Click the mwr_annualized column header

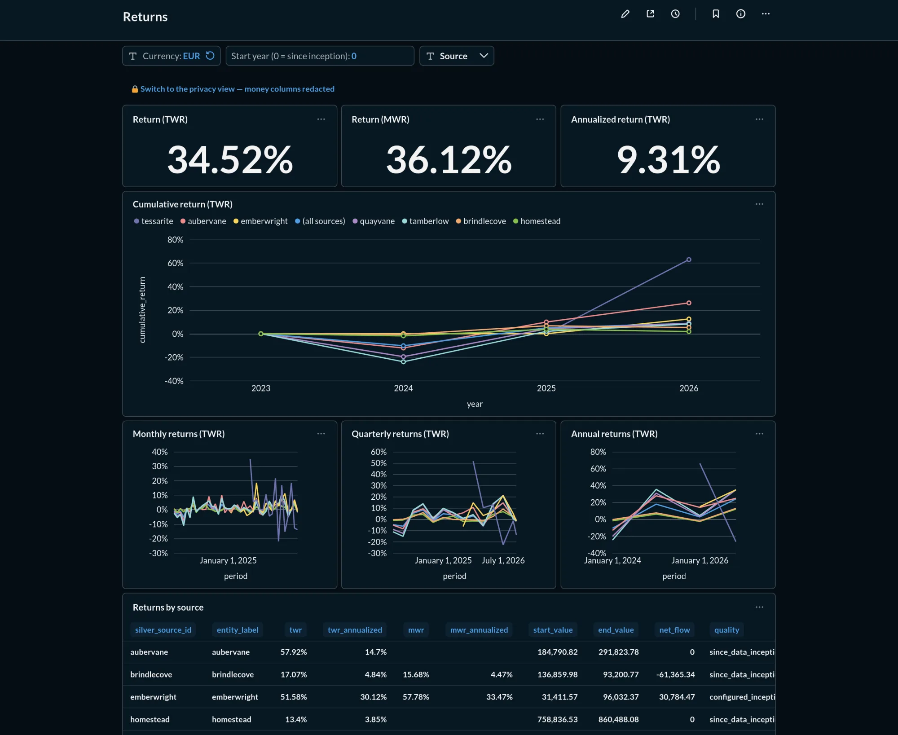(x=479, y=630)
